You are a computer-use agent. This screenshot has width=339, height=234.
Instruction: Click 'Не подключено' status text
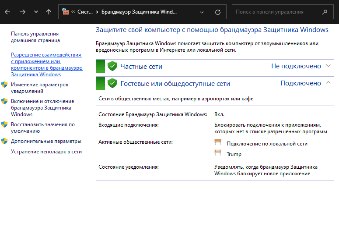point(296,66)
